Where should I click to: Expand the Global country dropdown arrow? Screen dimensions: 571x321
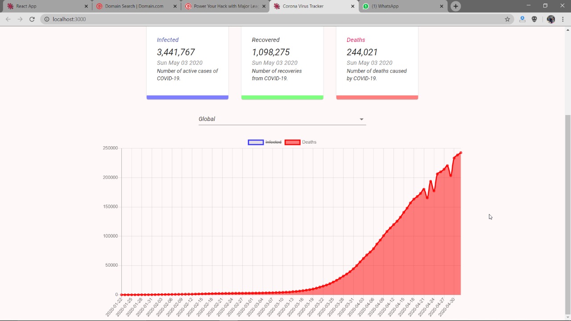coord(361,119)
